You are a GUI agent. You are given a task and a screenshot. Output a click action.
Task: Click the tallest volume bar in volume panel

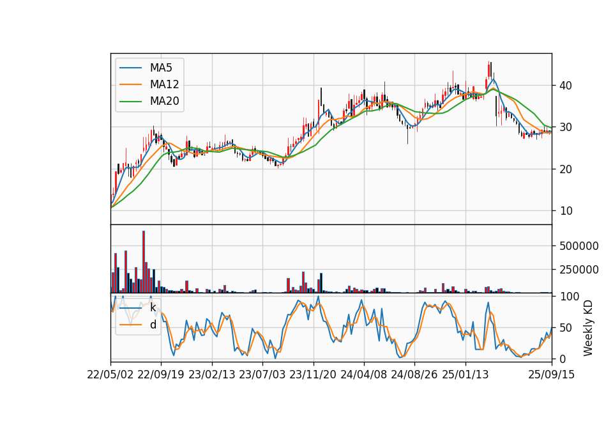pos(144,262)
